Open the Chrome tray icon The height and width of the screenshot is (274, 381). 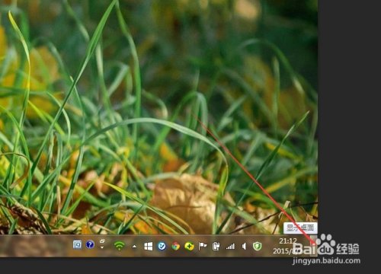pyautogui.click(x=175, y=246)
